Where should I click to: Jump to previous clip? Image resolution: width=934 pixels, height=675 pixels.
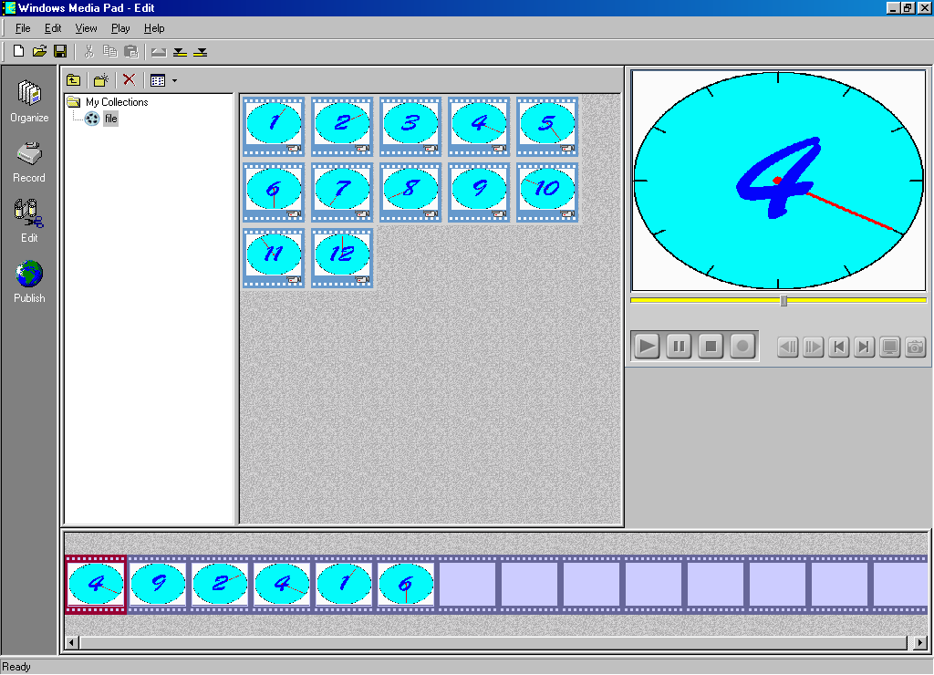(x=839, y=347)
